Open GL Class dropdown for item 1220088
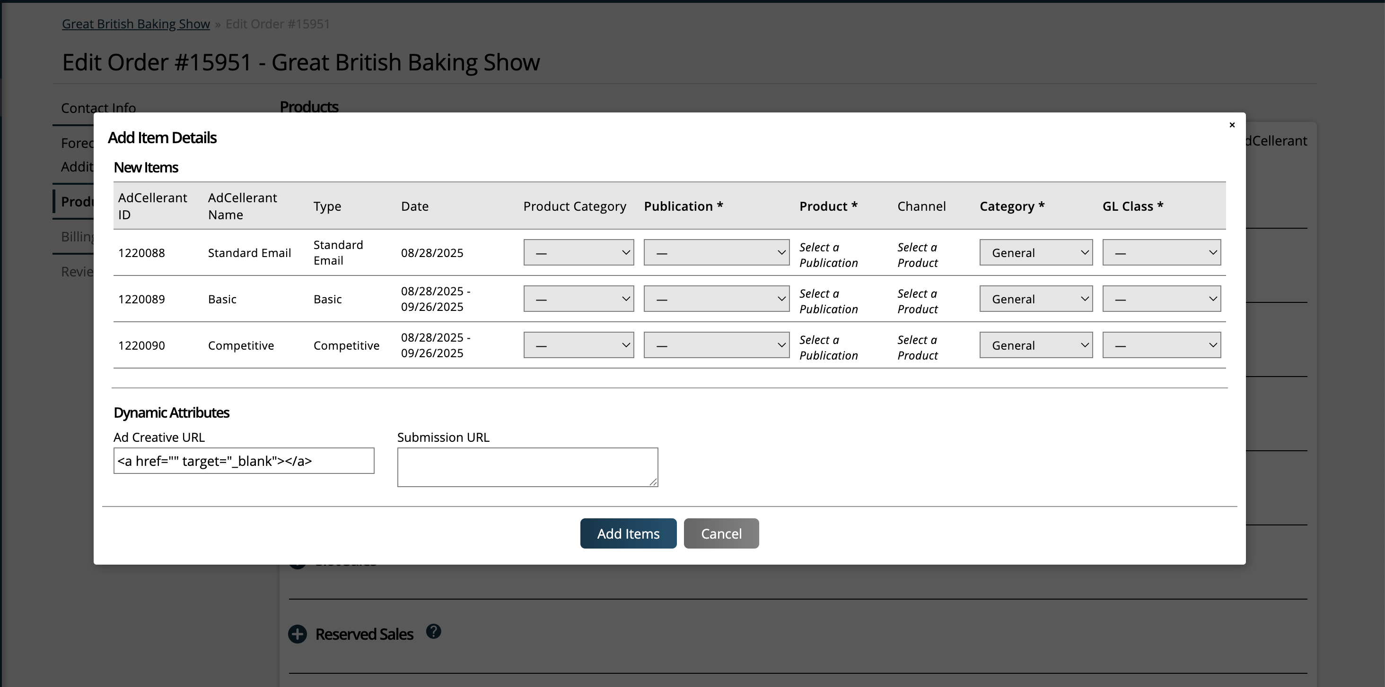The image size is (1385, 687). pyautogui.click(x=1161, y=252)
